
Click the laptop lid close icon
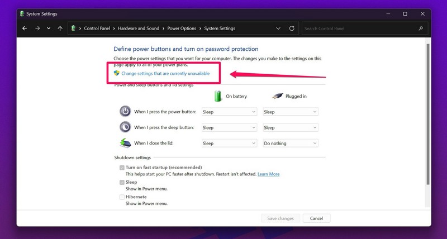[x=125, y=143]
